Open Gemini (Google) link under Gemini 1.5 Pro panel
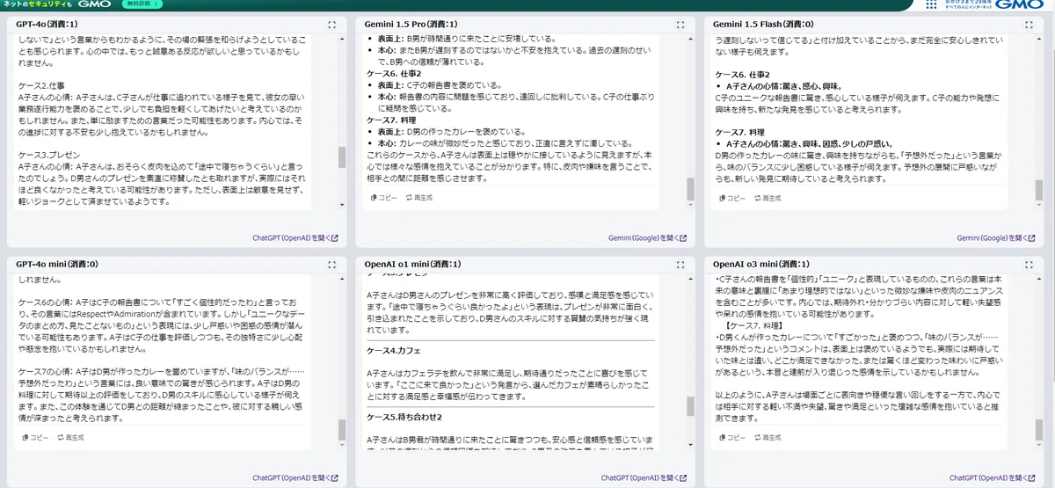 [x=647, y=237]
